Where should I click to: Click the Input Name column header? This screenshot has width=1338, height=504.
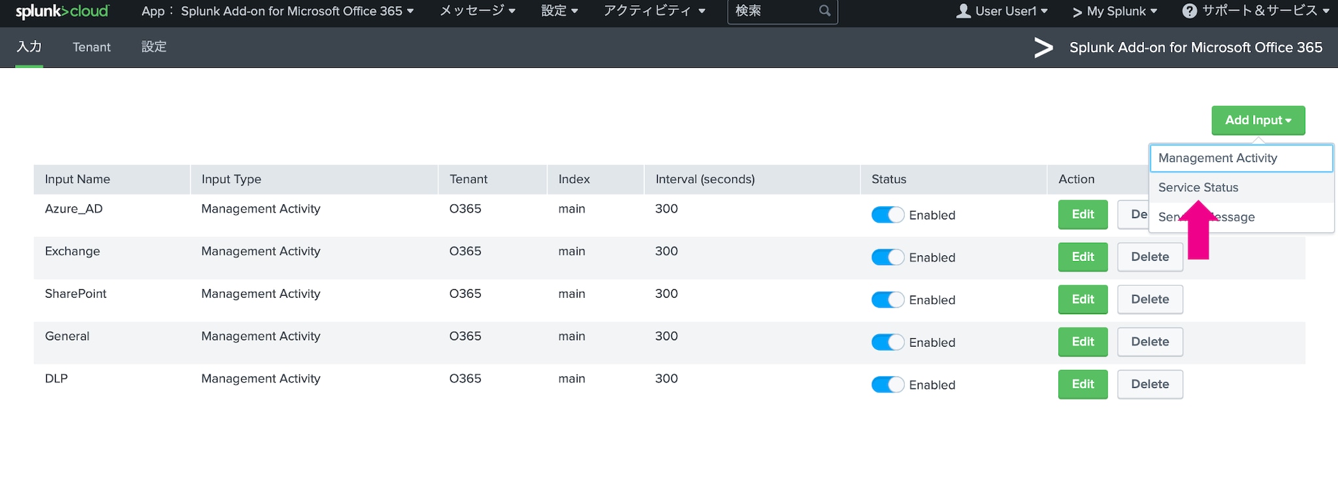point(112,179)
